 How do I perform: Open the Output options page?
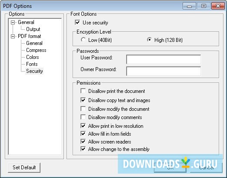pyautogui.click(x=33, y=29)
